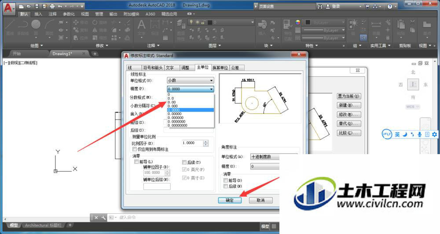Screen dimensions: 440x234
Task: Select precision 0.000 in the dropdown list
Action: click(x=191, y=106)
